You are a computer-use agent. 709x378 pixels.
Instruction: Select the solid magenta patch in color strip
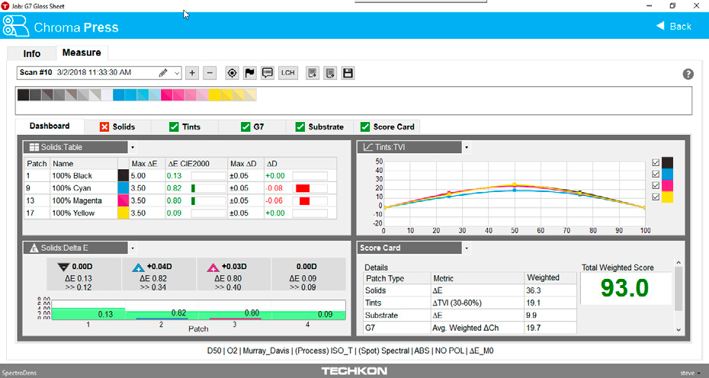tap(166, 94)
